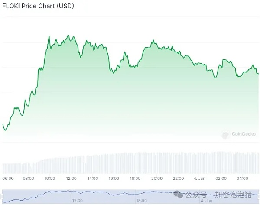260x205 pixels.
Task: Click the price line's leftmost starting point
Action: [x=3, y=124]
